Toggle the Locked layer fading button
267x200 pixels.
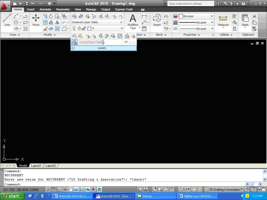(x=74, y=42)
